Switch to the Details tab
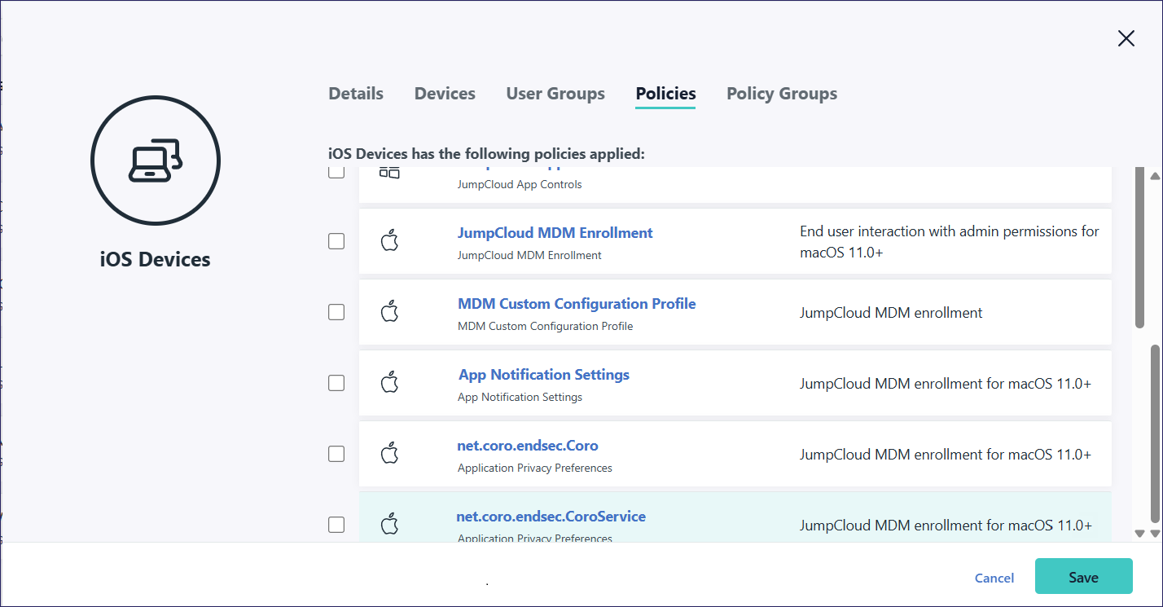 pyautogui.click(x=356, y=94)
